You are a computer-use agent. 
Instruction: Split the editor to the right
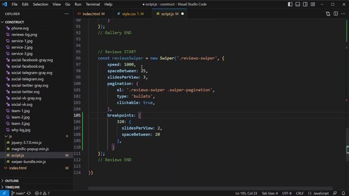(336, 14)
